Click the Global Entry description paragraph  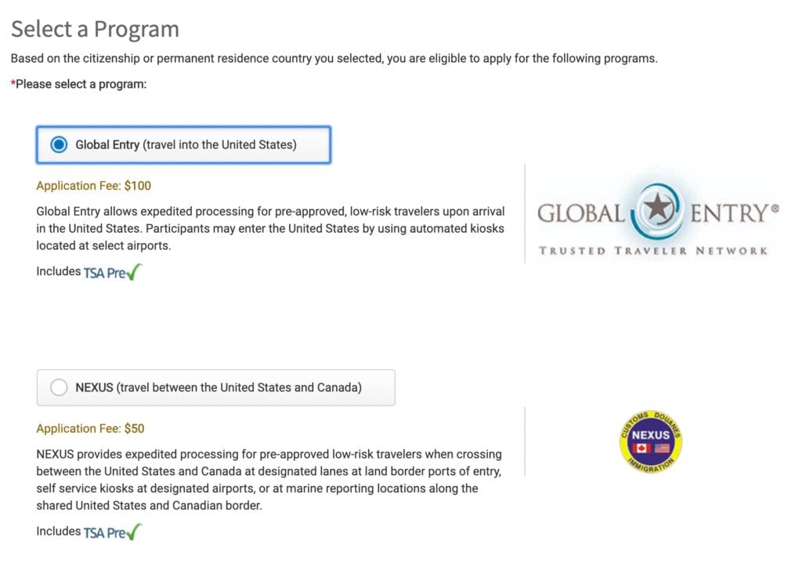coord(270,229)
